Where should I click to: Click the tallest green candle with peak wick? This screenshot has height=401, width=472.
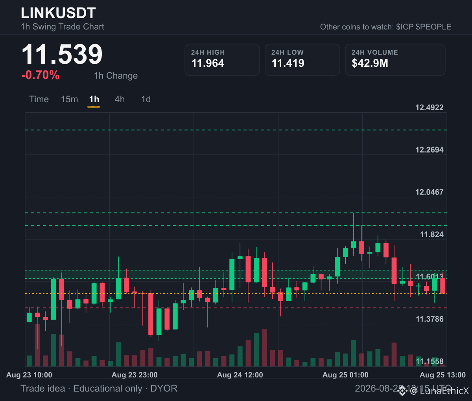(x=354, y=244)
